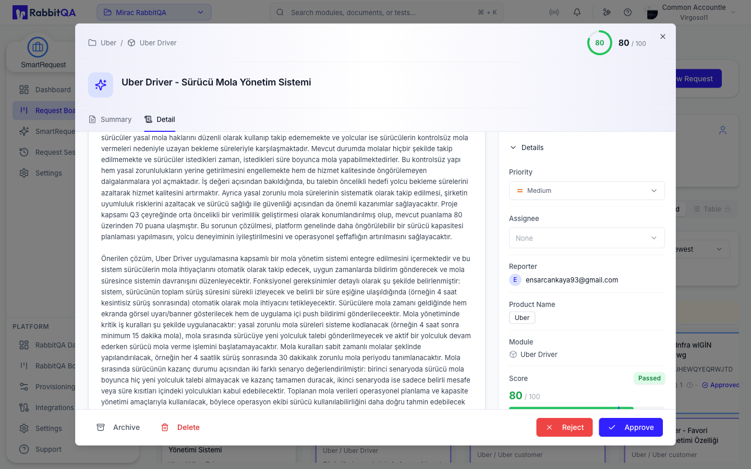
Task: Click the circular 80 score gauge
Action: pyautogui.click(x=600, y=43)
